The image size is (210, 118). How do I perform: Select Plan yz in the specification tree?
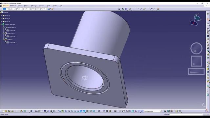coord(8,18)
